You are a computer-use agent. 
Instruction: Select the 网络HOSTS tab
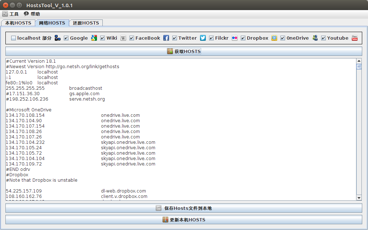(x=52, y=23)
